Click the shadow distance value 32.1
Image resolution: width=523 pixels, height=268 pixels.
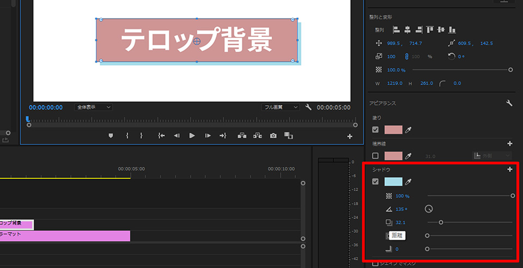[400, 223]
